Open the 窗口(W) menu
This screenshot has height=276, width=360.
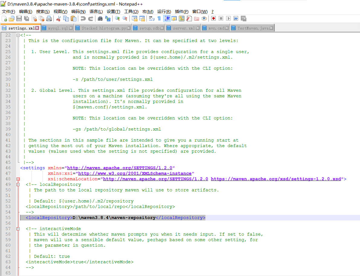click(200, 11)
